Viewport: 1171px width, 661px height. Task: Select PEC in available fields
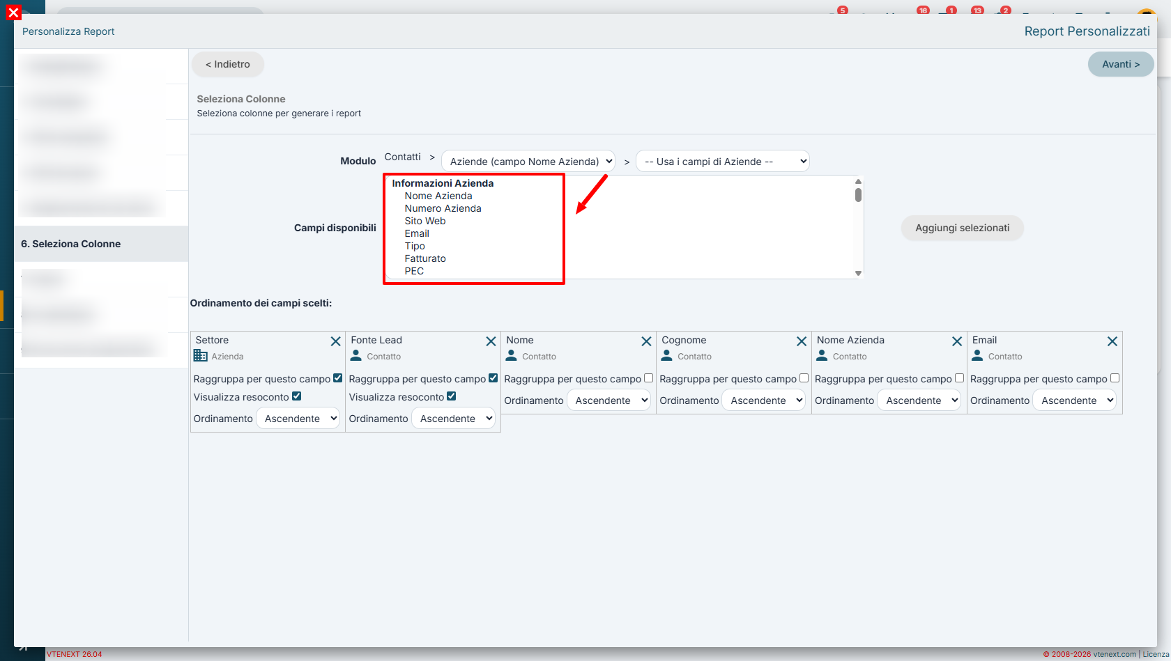pyautogui.click(x=414, y=271)
